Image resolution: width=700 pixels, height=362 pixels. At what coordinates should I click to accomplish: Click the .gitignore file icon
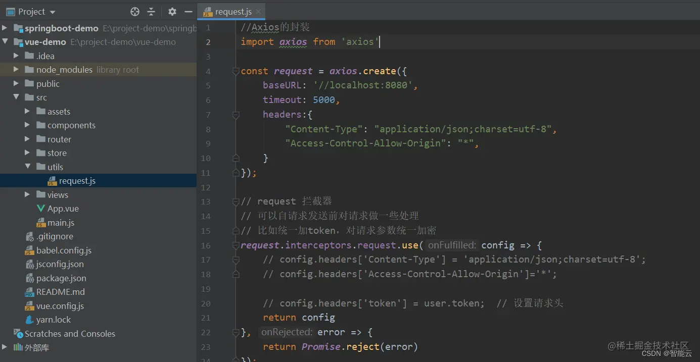click(29, 236)
